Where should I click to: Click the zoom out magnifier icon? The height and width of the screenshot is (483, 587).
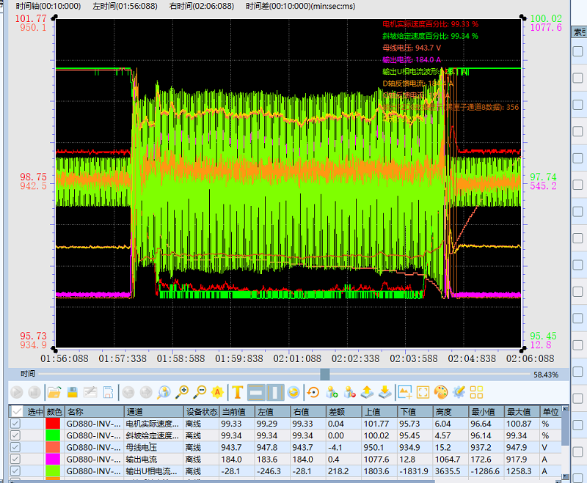click(x=199, y=392)
